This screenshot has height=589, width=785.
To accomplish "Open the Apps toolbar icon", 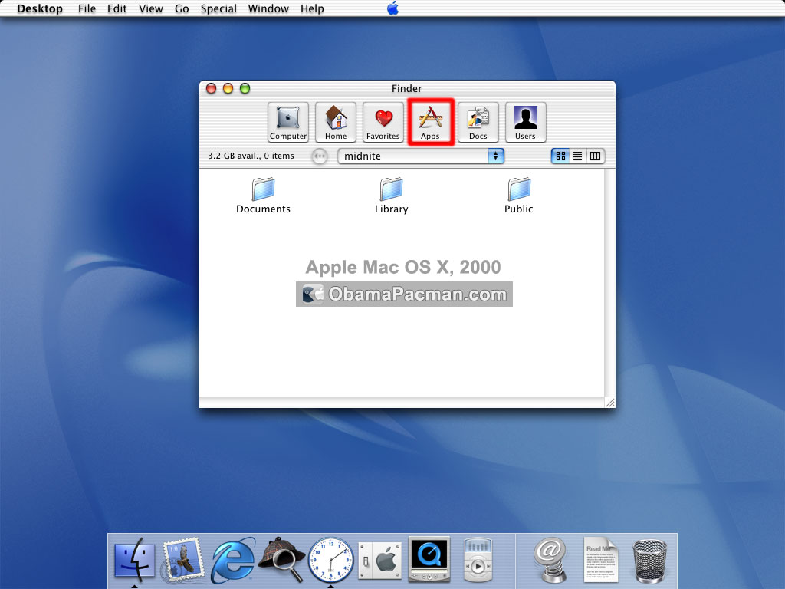I will tap(431, 122).
